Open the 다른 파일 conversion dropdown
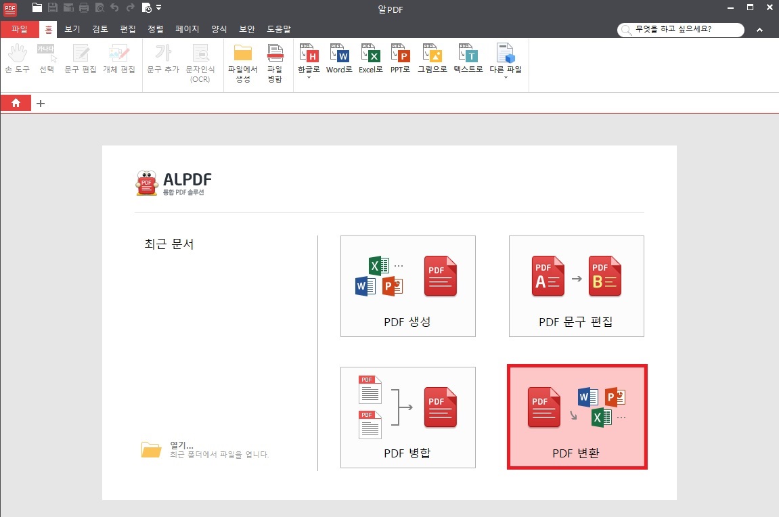Viewport: 779px width, 517px height. point(506,61)
